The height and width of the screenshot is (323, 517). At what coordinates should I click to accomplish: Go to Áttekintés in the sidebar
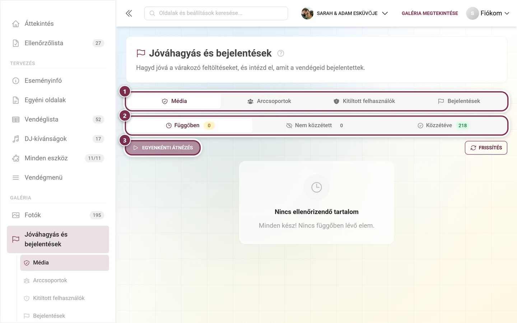point(58,24)
